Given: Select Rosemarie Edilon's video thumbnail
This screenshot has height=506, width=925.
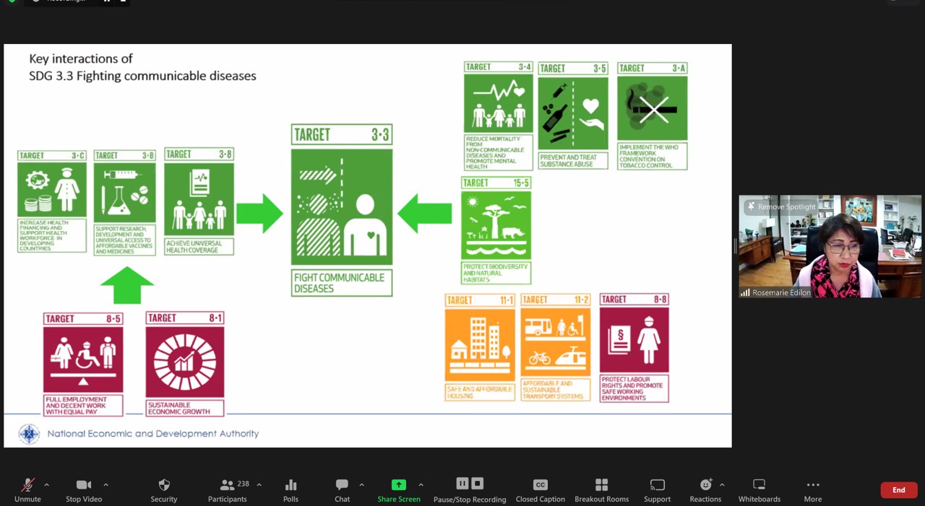Looking at the screenshot, I should click(830, 249).
